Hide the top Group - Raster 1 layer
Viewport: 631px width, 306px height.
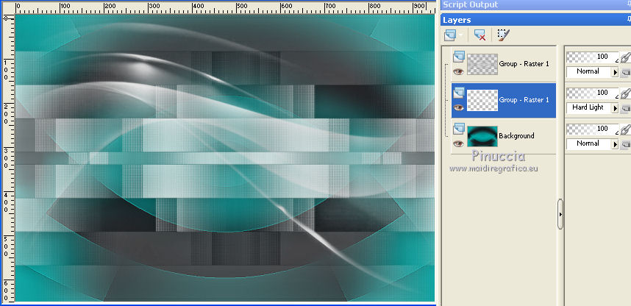tap(458, 71)
